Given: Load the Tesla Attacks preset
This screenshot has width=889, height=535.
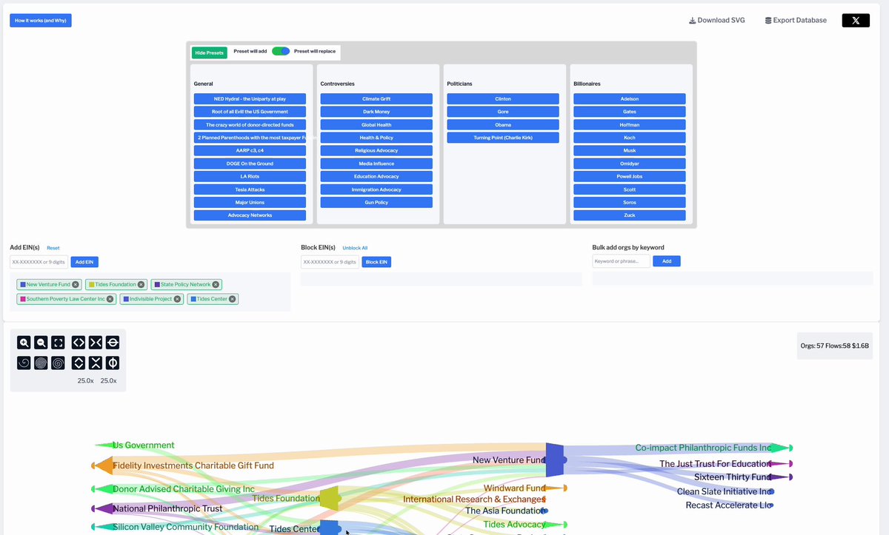Looking at the screenshot, I should [250, 189].
